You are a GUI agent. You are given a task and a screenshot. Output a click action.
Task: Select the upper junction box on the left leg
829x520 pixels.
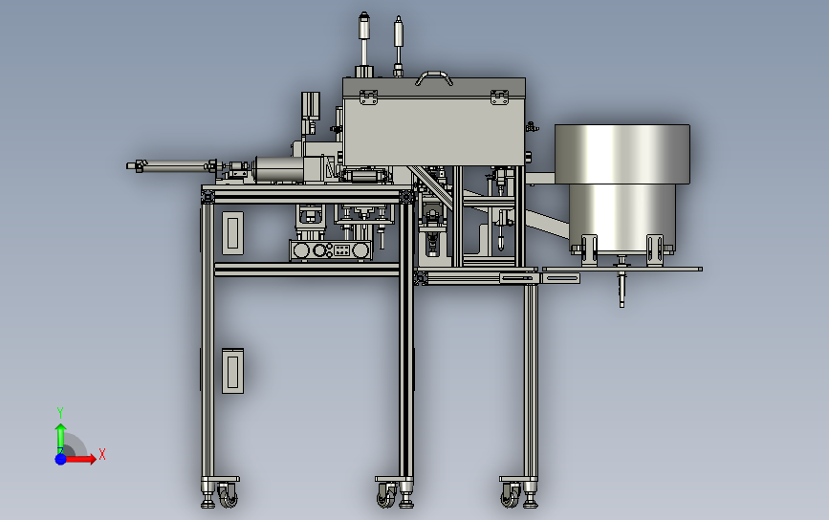point(232,233)
